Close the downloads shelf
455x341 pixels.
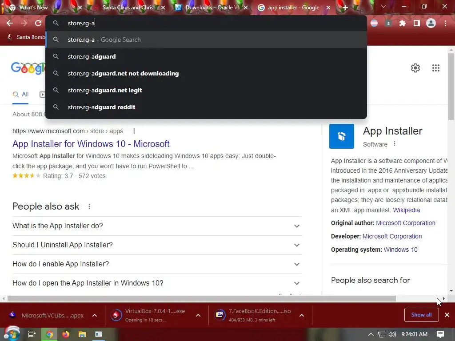(x=447, y=315)
